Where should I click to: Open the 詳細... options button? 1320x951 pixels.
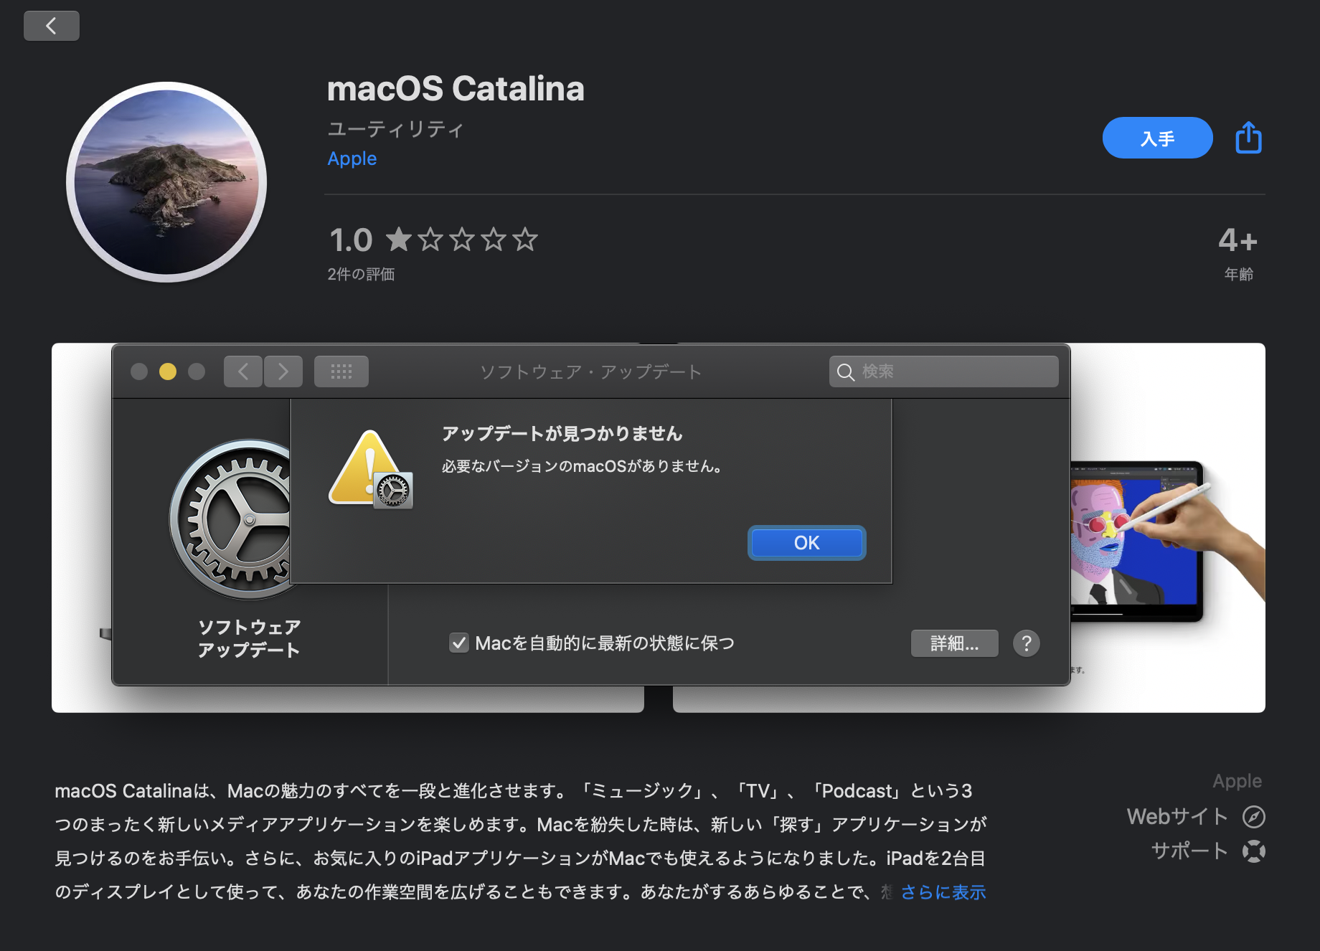(954, 643)
